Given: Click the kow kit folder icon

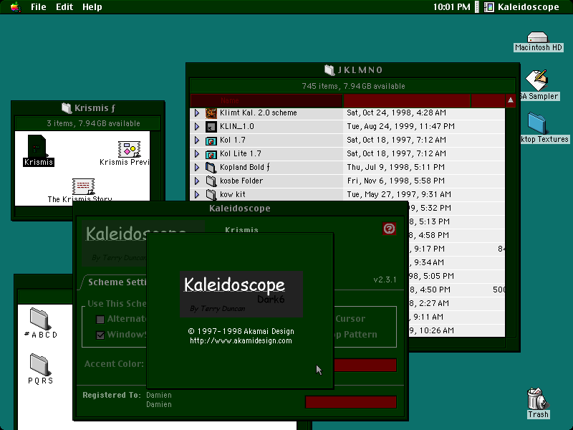Looking at the screenshot, I should click(x=211, y=194).
